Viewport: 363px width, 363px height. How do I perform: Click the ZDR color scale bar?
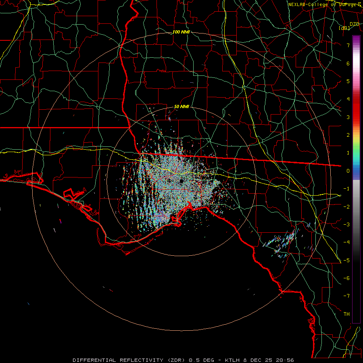click(x=356, y=179)
